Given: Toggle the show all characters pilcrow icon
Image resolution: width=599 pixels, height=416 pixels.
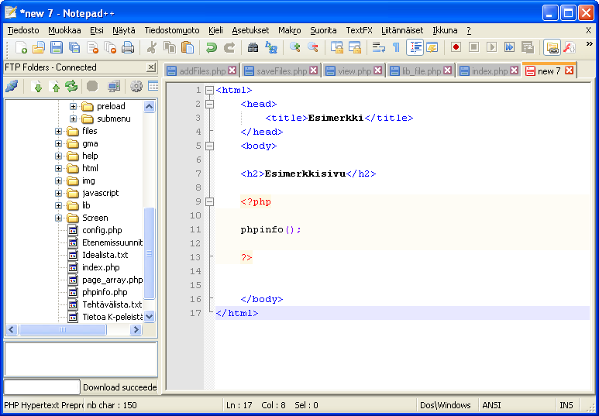Looking at the screenshot, I should [396, 47].
